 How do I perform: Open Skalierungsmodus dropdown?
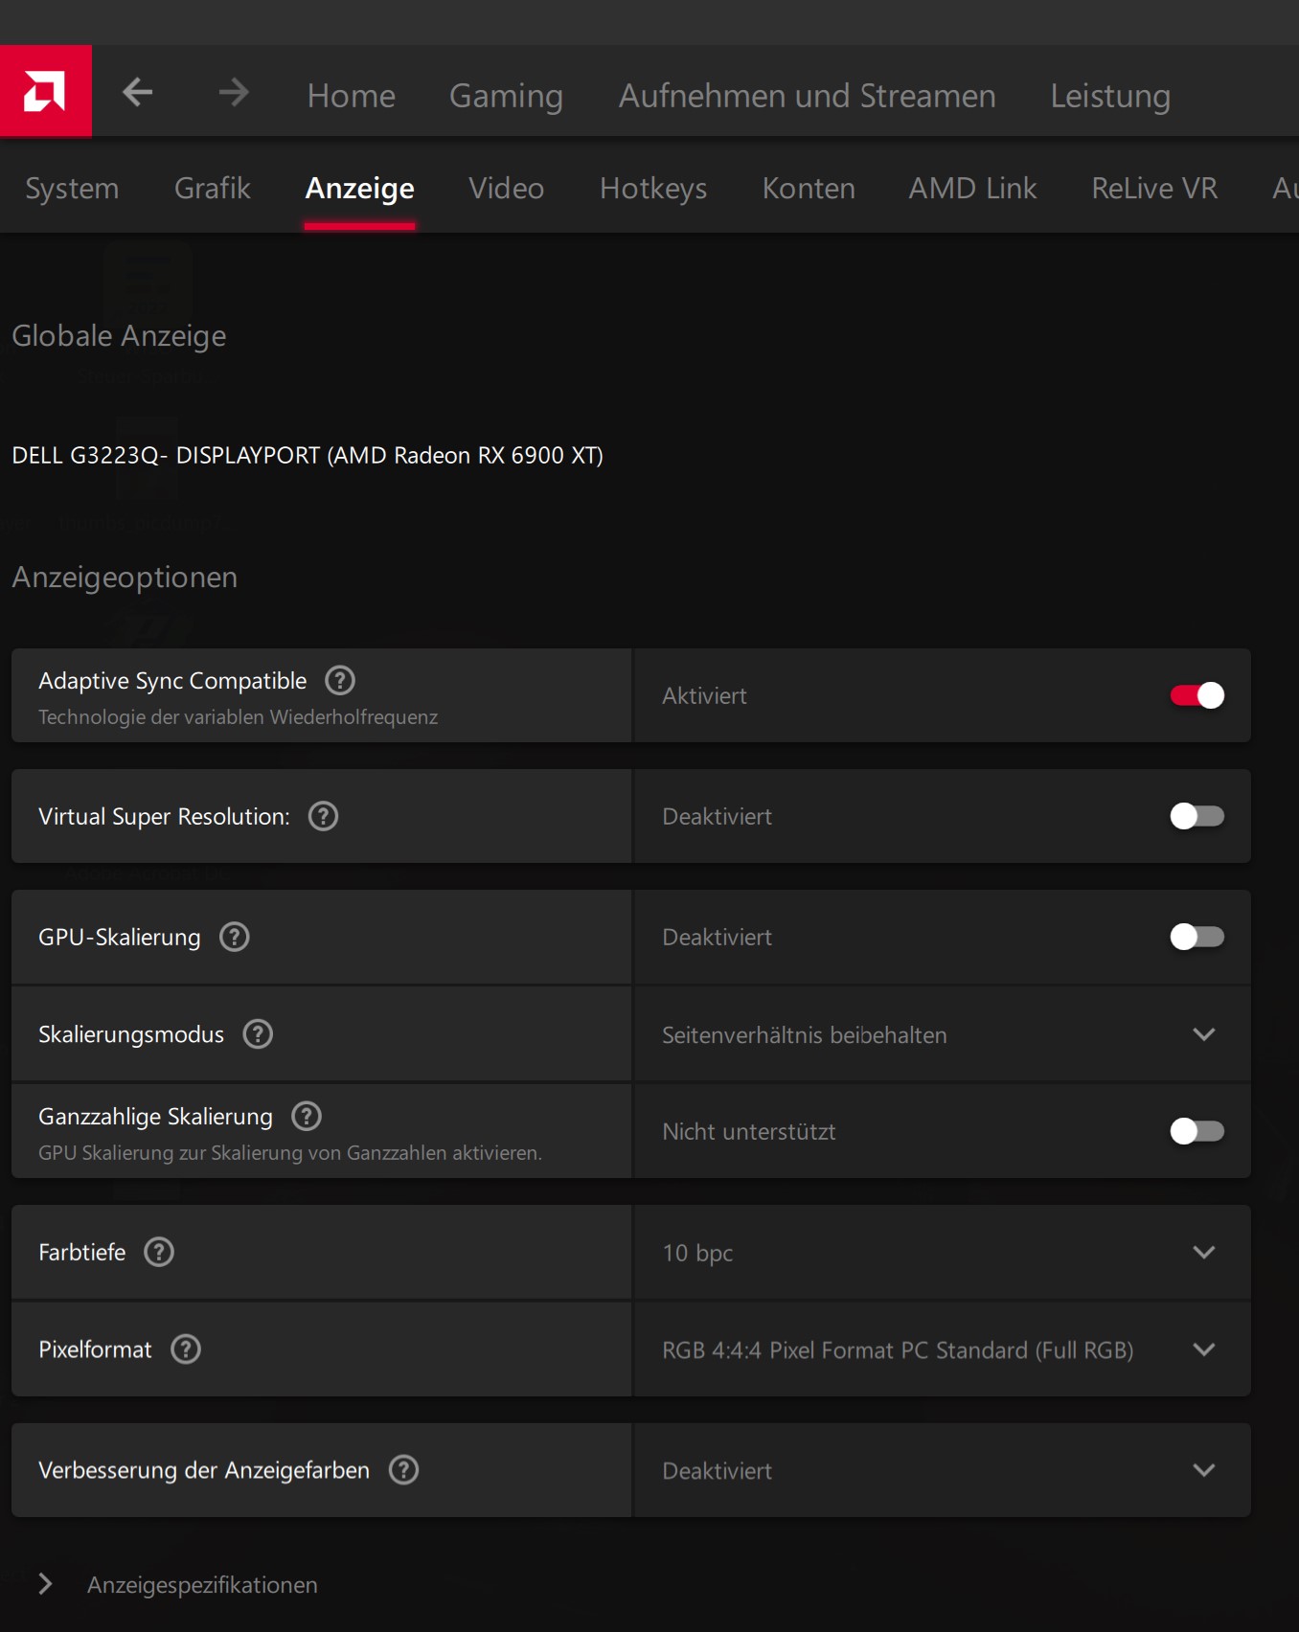coord(943,1034)
